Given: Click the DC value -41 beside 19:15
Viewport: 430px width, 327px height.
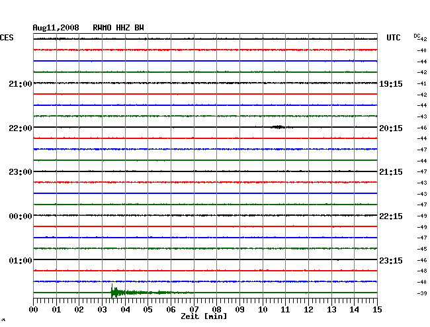Looking at the screenshot, I should coord(422,83).
